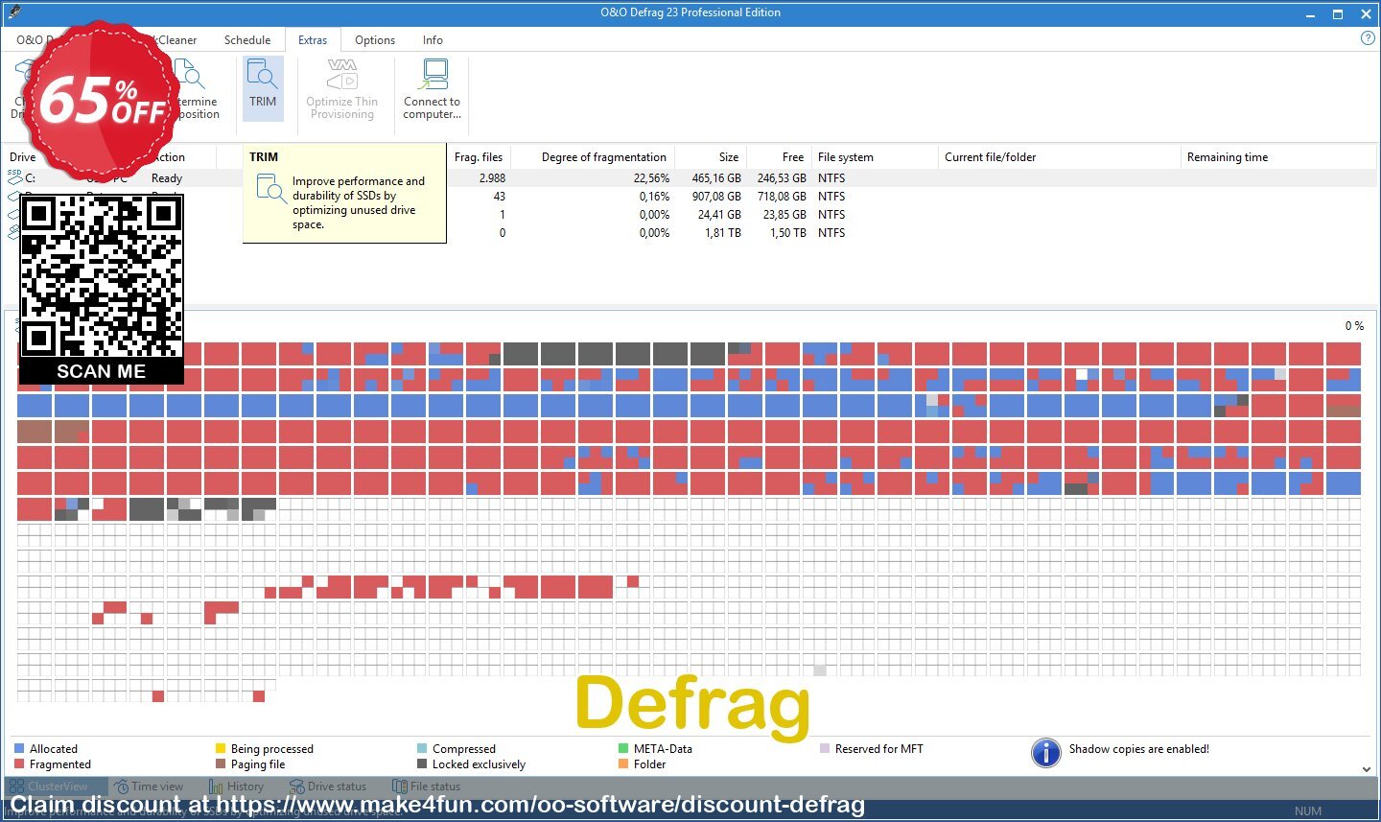Click NTFS in the 1,81 TB row

point(831,233)
